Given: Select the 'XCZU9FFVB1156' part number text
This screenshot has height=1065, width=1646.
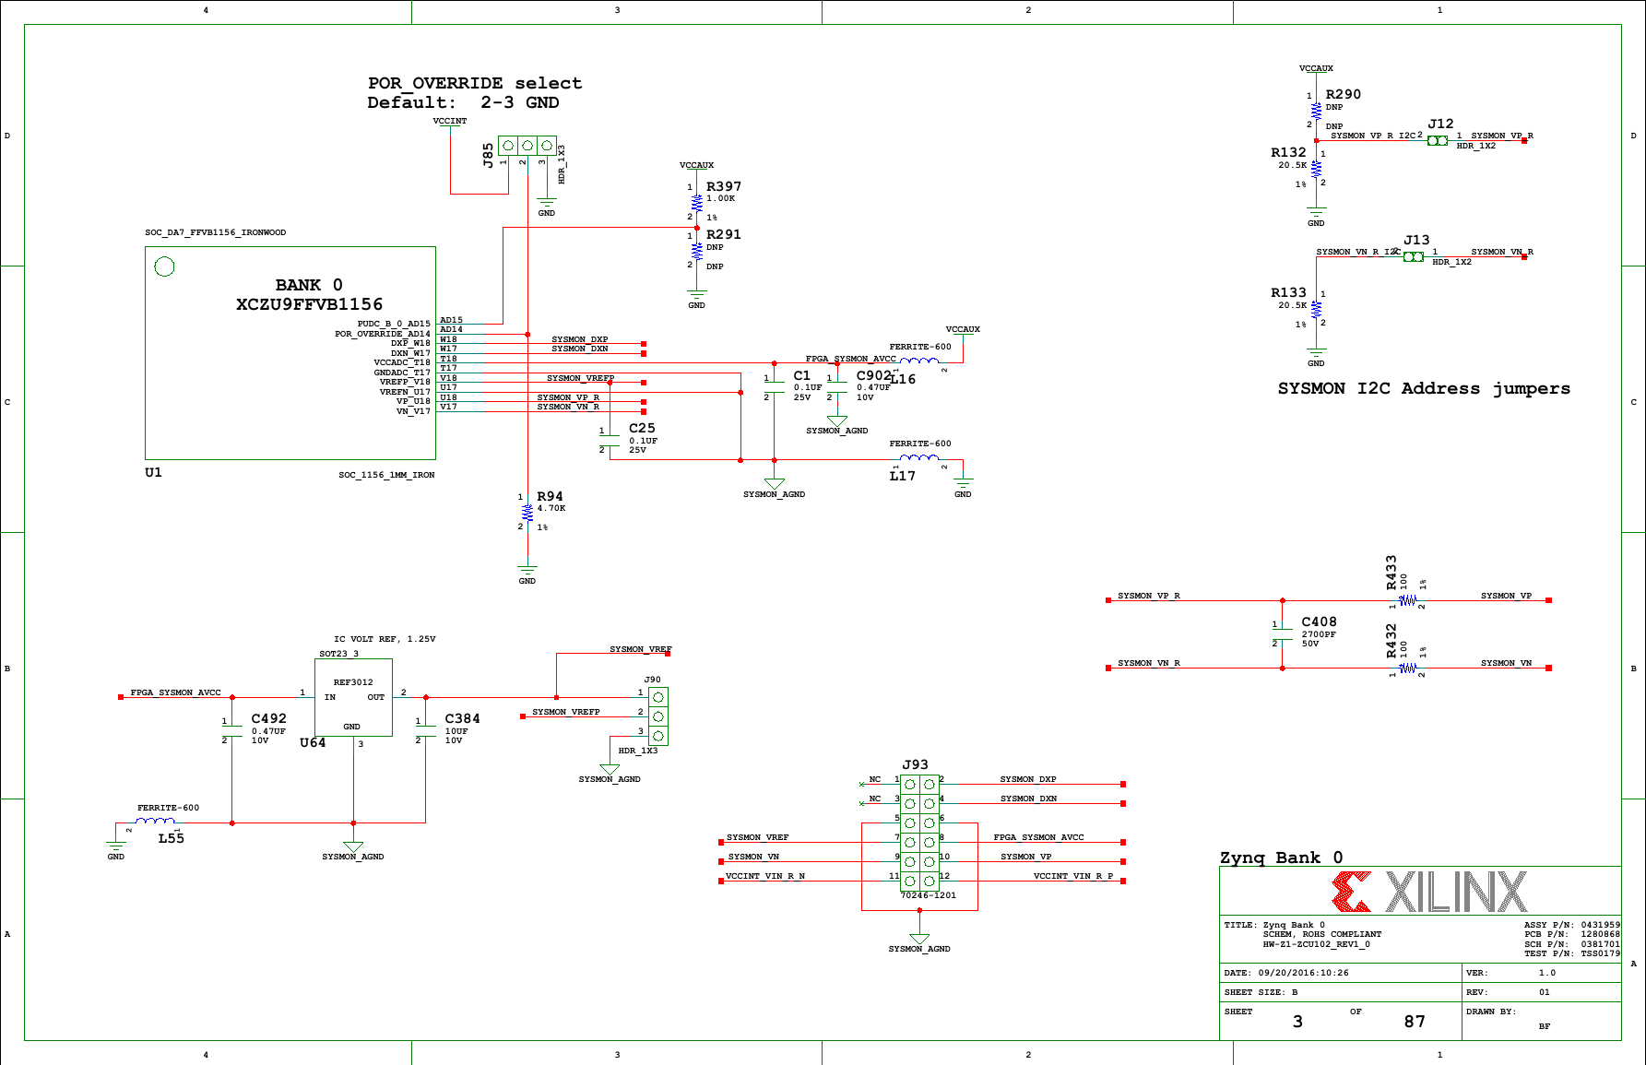Looking at the screenshot, I should [309, 304].
